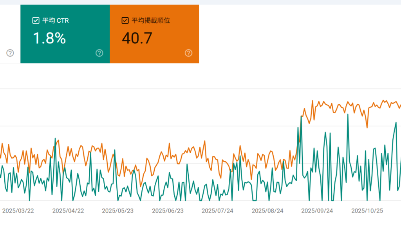Open the 平均 CTR help tooltip
The height and width of the screenshot is (225, 401).
coord(99,53)
